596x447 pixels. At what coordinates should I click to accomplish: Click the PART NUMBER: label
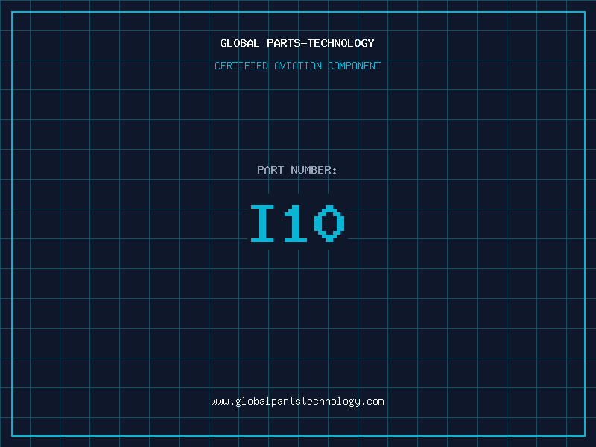tap(297, 170)
